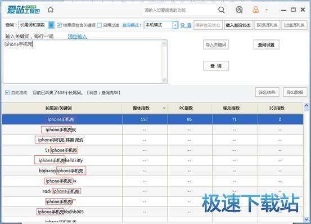Select the 5s iphone手机壳 row

(152, 150)
